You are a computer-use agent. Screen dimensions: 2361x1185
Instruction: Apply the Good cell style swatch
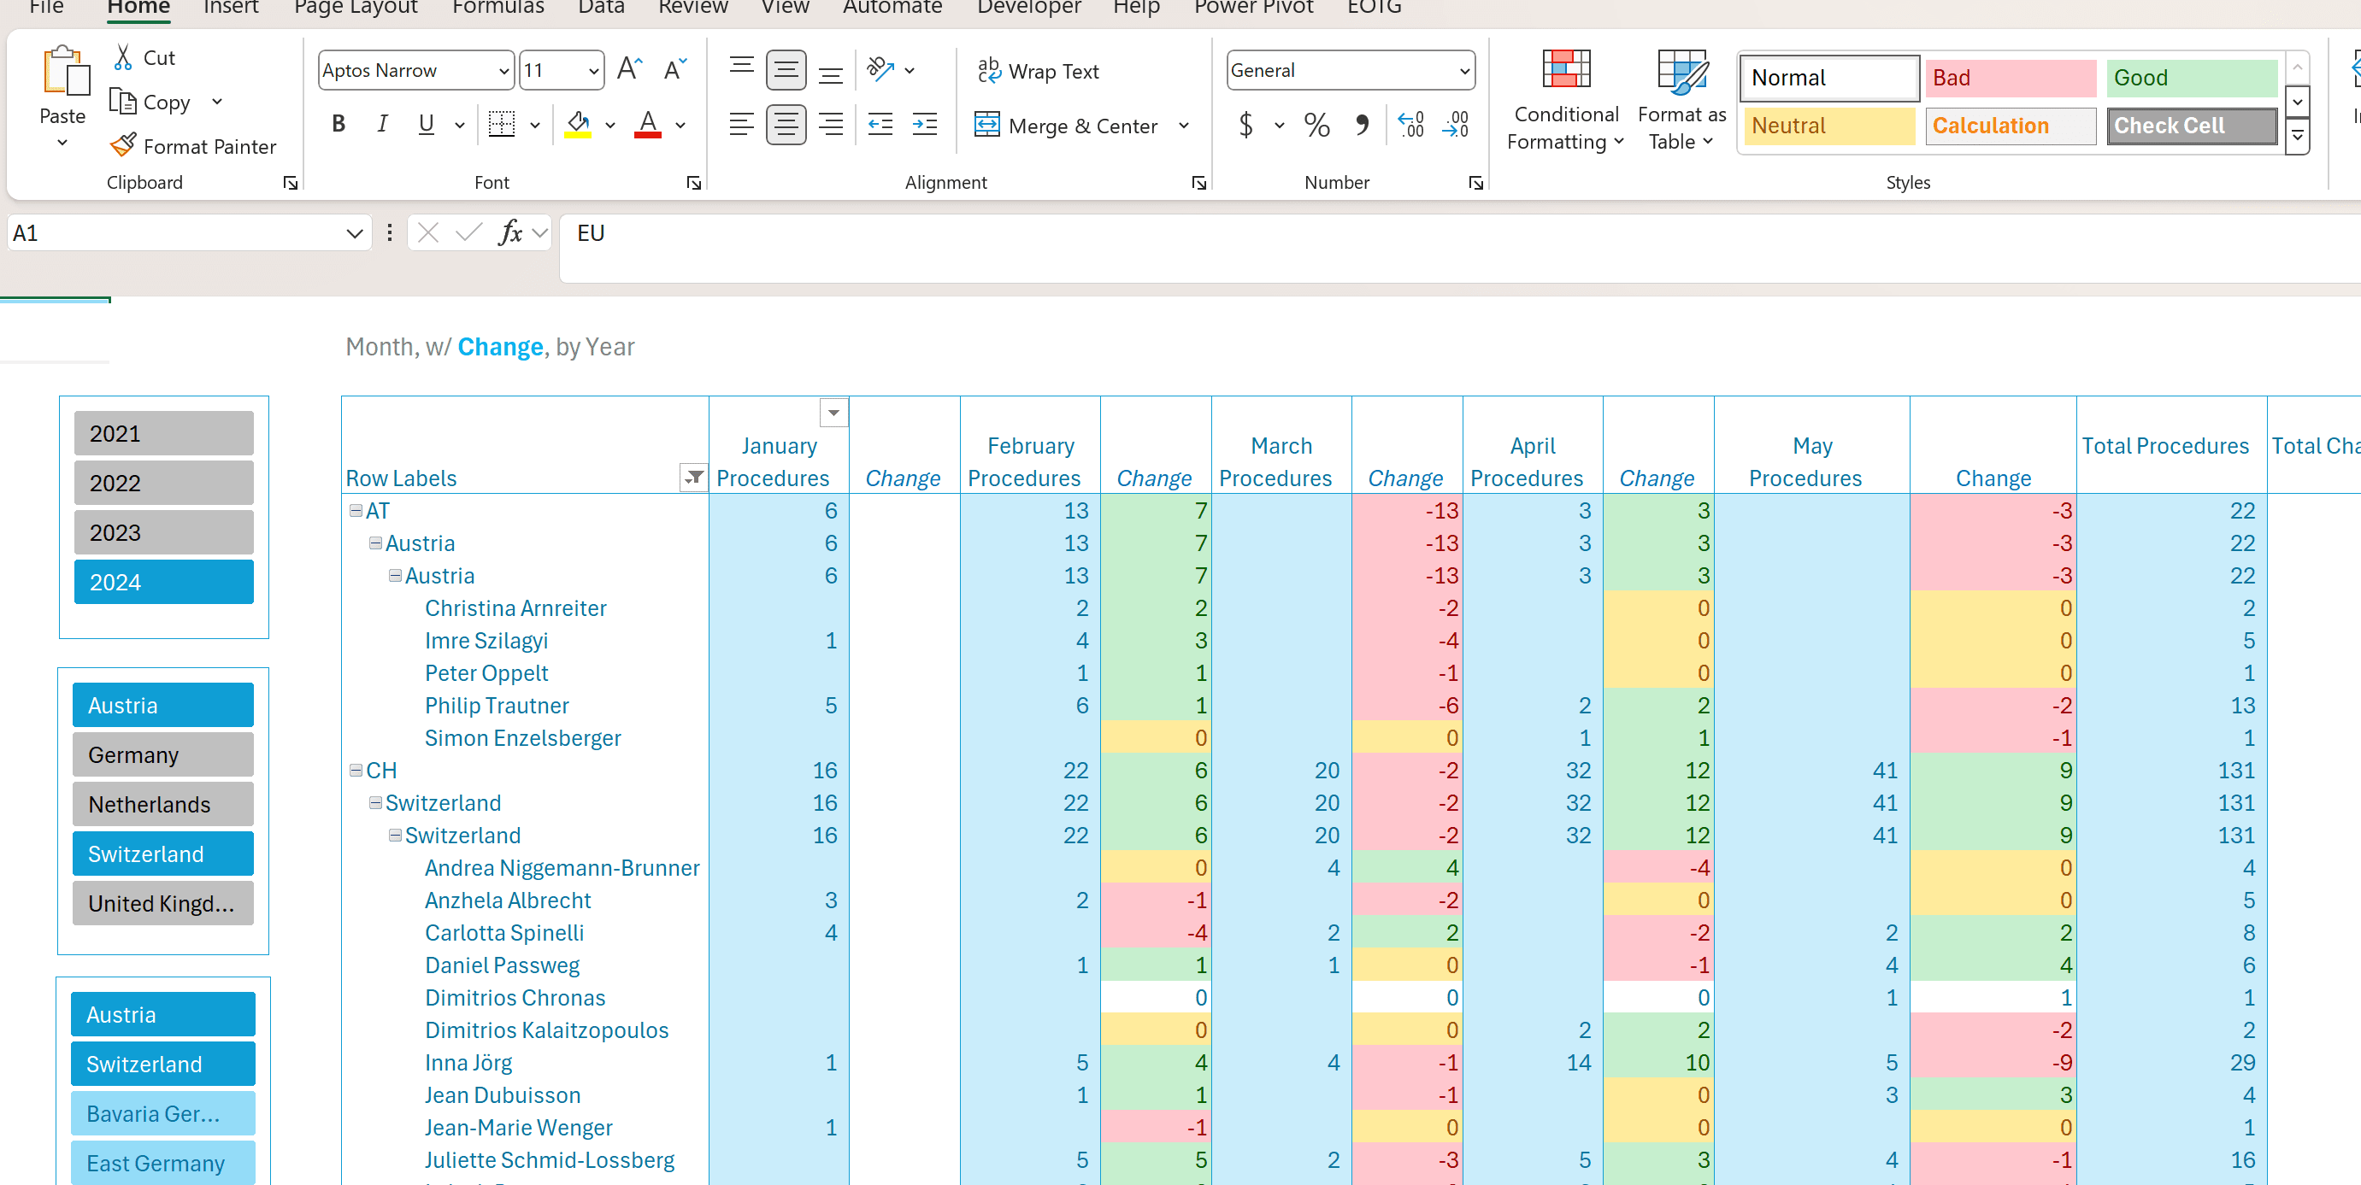click(x=2191, y=78)
